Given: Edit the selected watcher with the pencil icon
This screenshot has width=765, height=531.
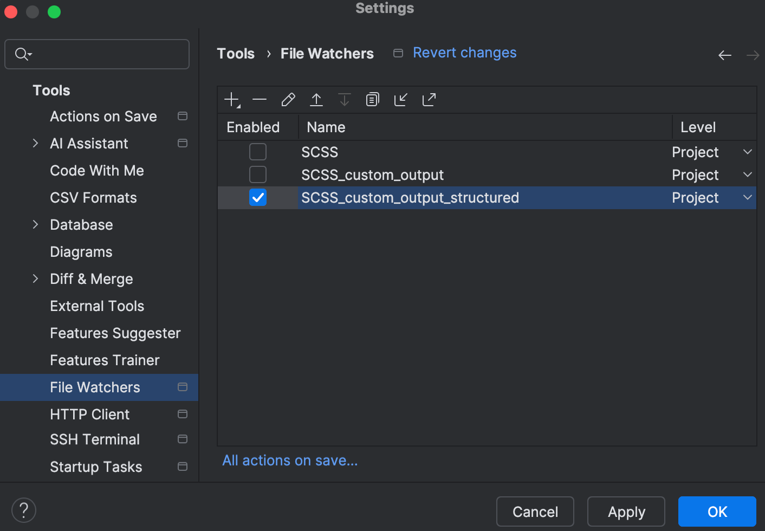Looking at the screenshot, I should tap(288, 99).
